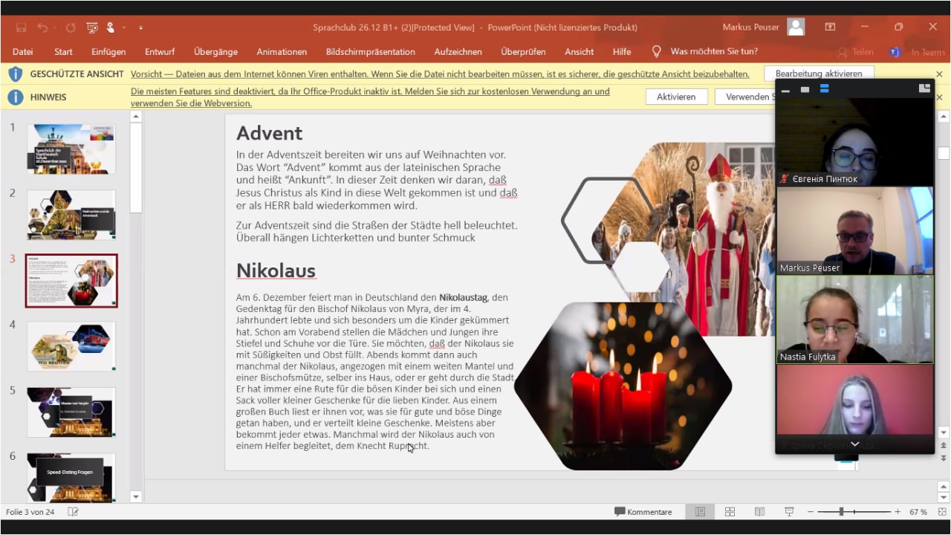
Task: Close the Geschützte Ansicht message bar
Action: [x=939, y=74]
